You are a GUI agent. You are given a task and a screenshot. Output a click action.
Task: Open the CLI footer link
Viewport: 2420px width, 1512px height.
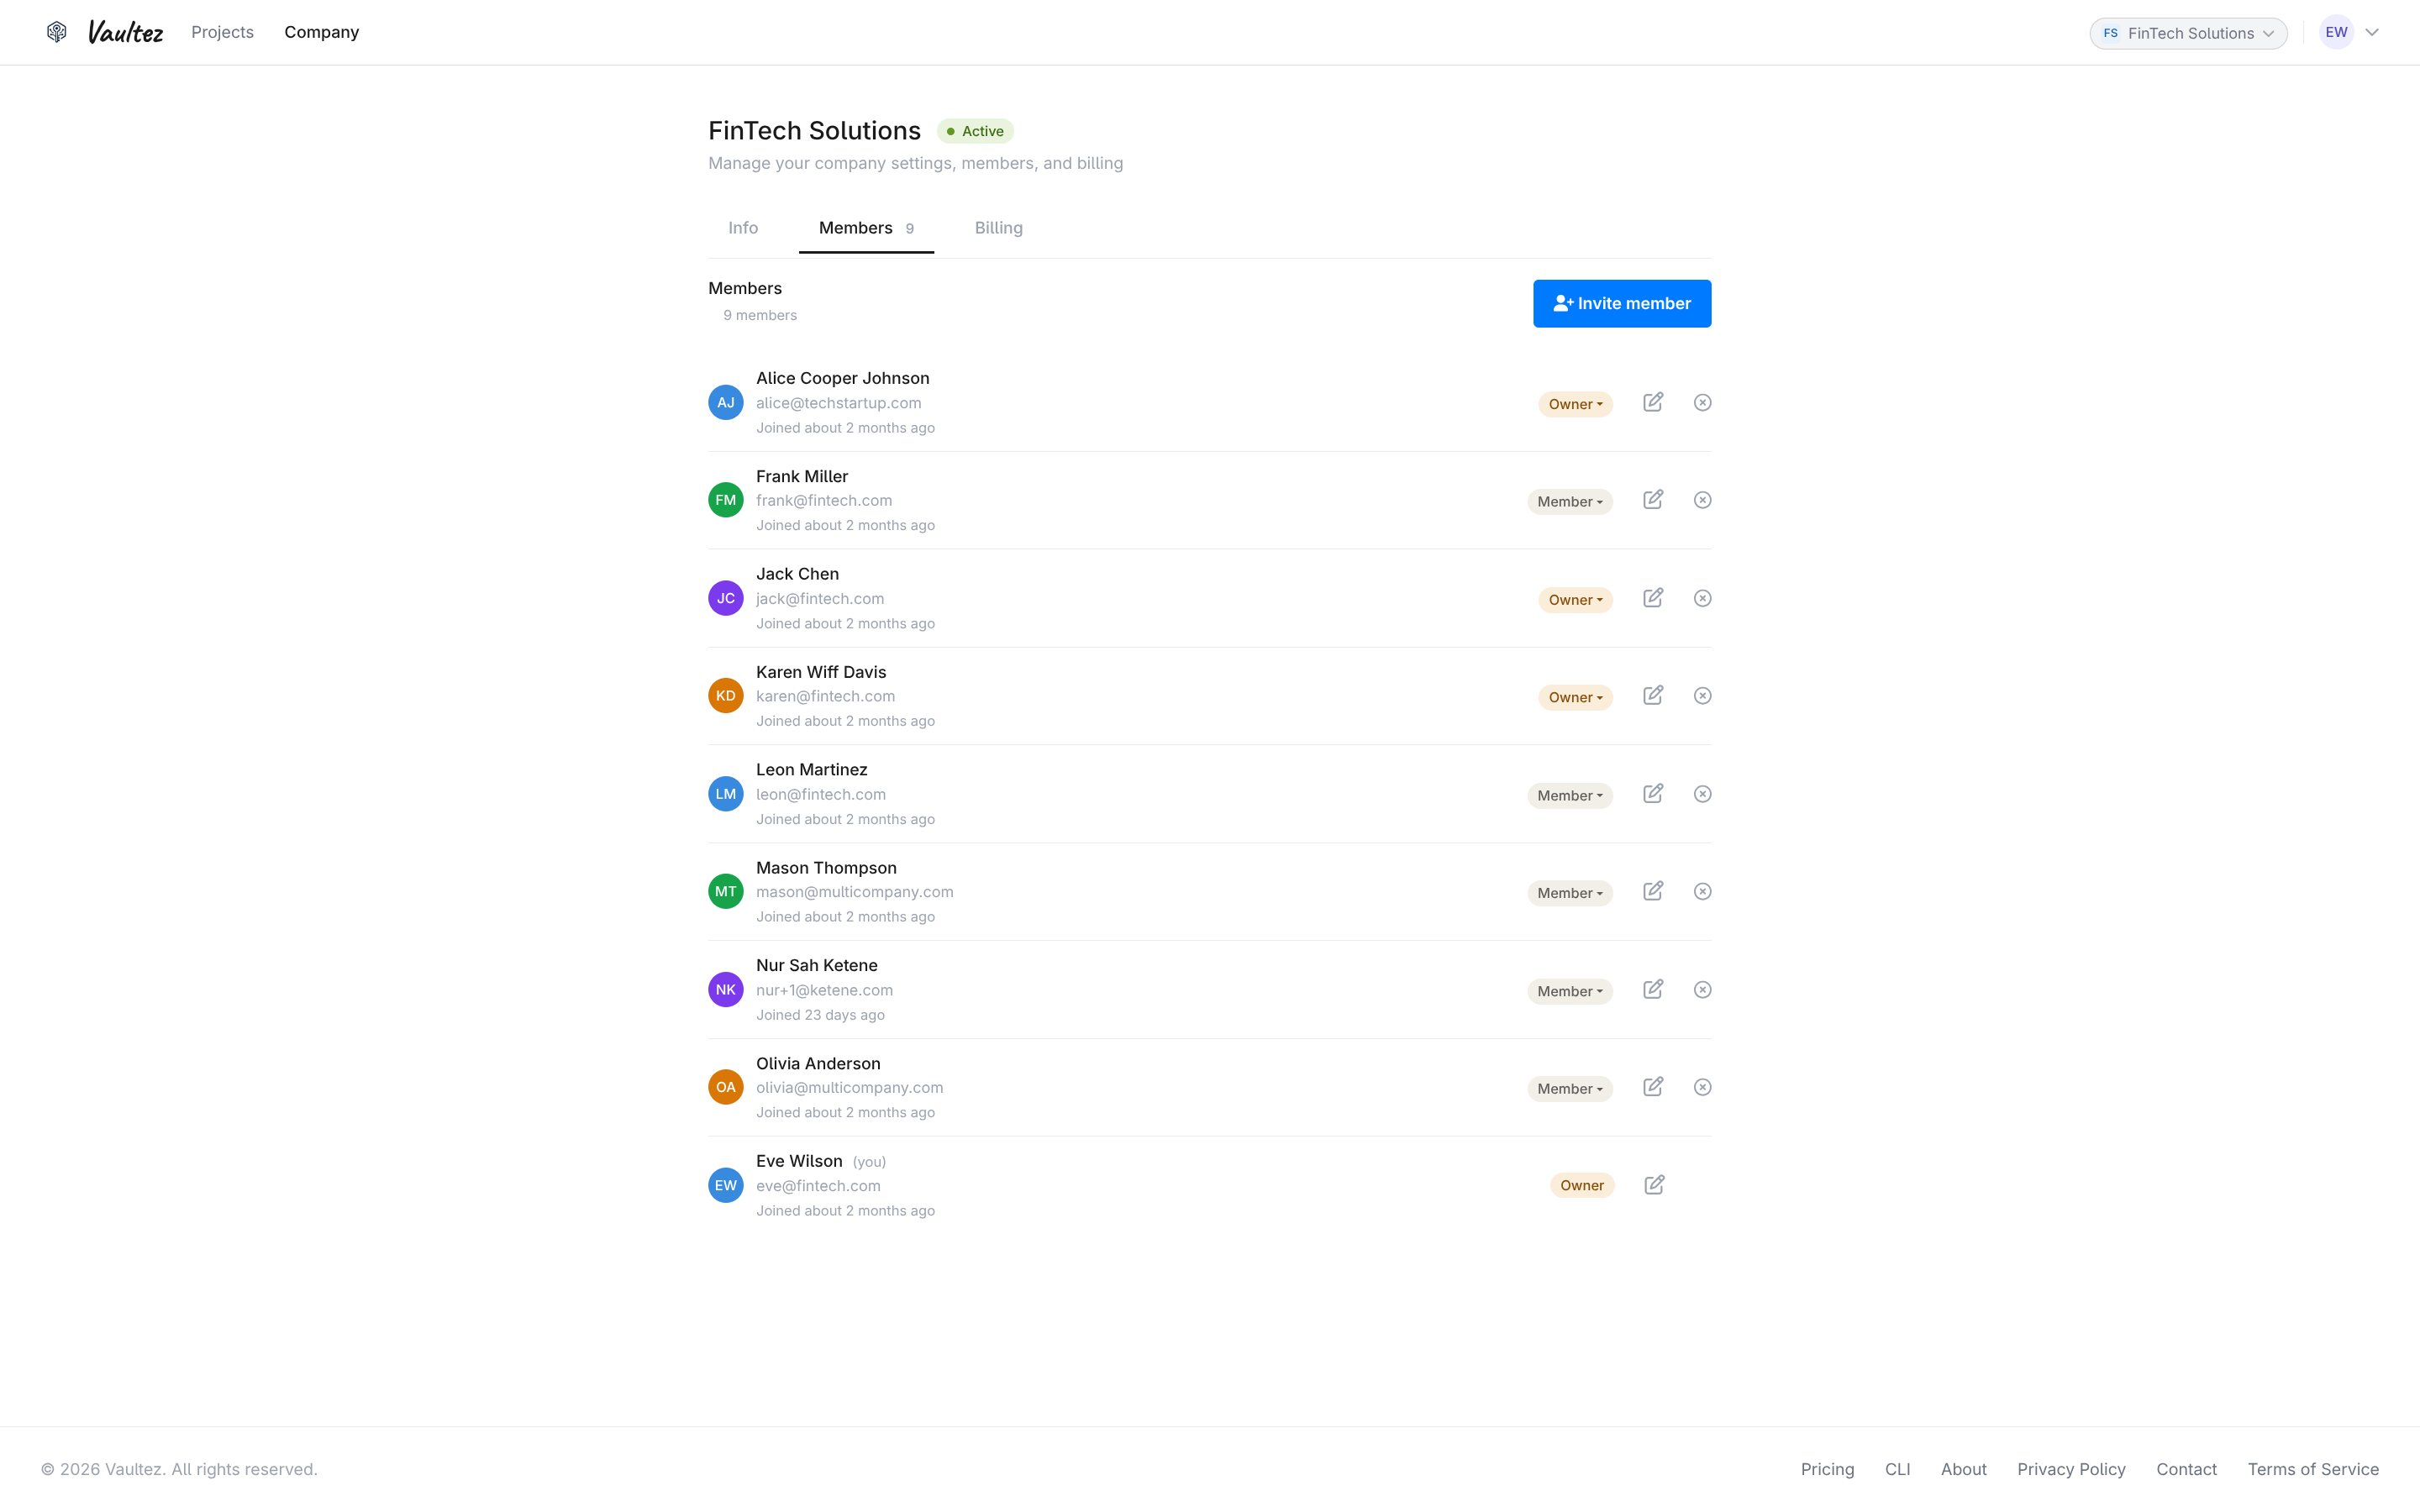(x=1897, y=1469)
